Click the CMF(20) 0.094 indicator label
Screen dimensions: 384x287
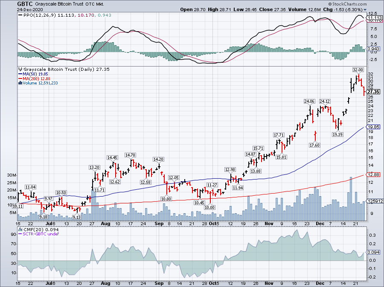click(x=41, y=230)
